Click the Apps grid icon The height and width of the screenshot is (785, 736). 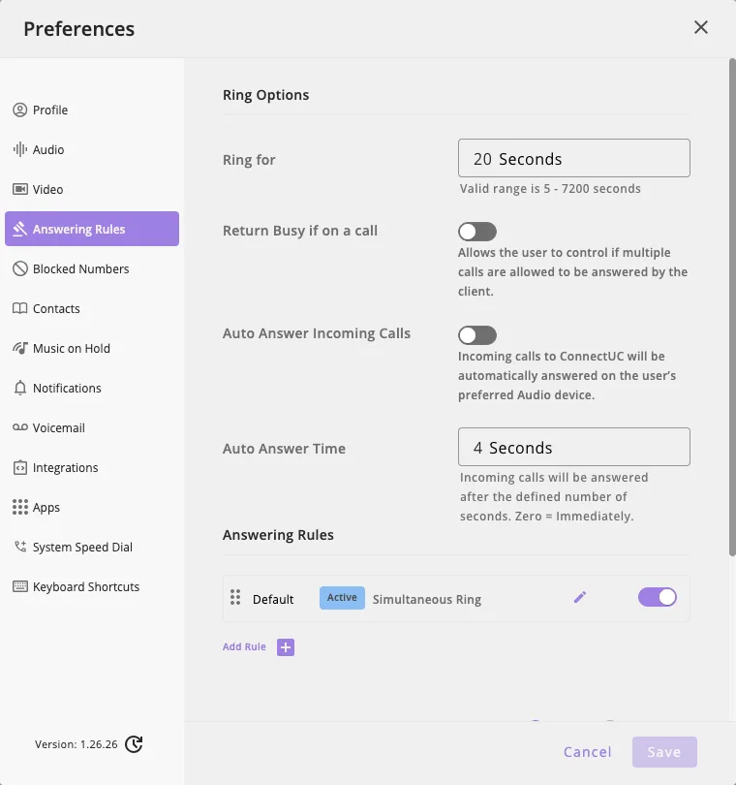click(20, 507)
